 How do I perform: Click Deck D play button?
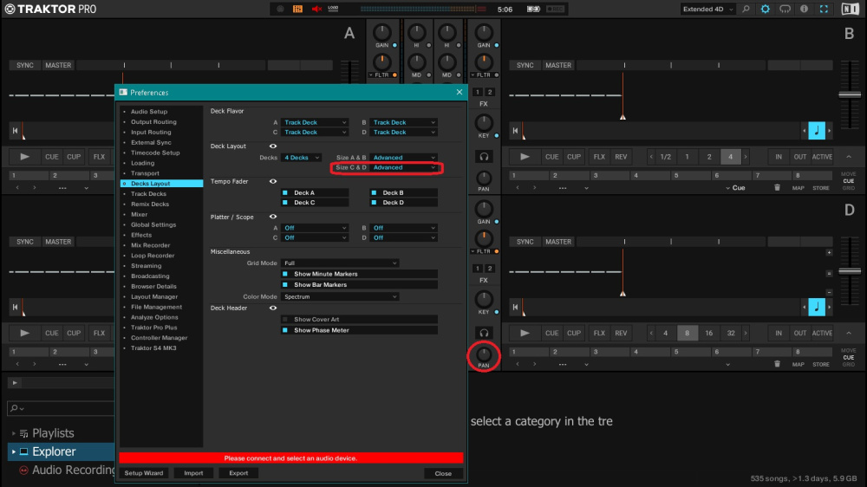click(x=525, y=333)
